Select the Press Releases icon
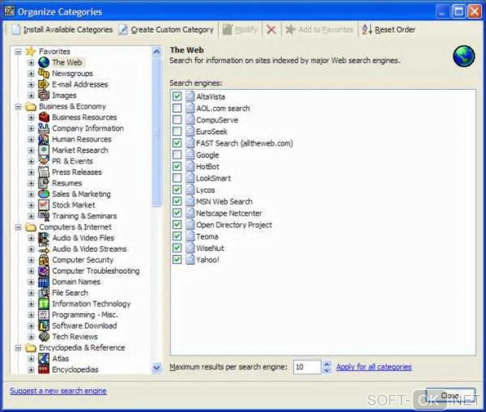 tap(44, 172)
